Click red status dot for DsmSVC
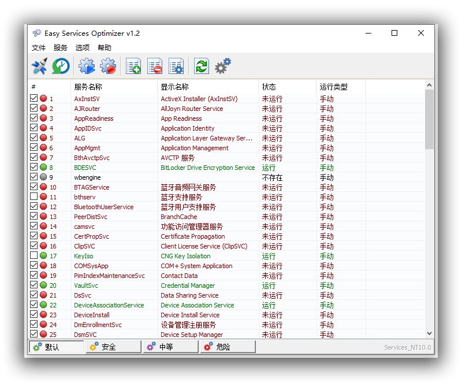The image size is (462, 382). pyautogui.click(x=43, y=334)
